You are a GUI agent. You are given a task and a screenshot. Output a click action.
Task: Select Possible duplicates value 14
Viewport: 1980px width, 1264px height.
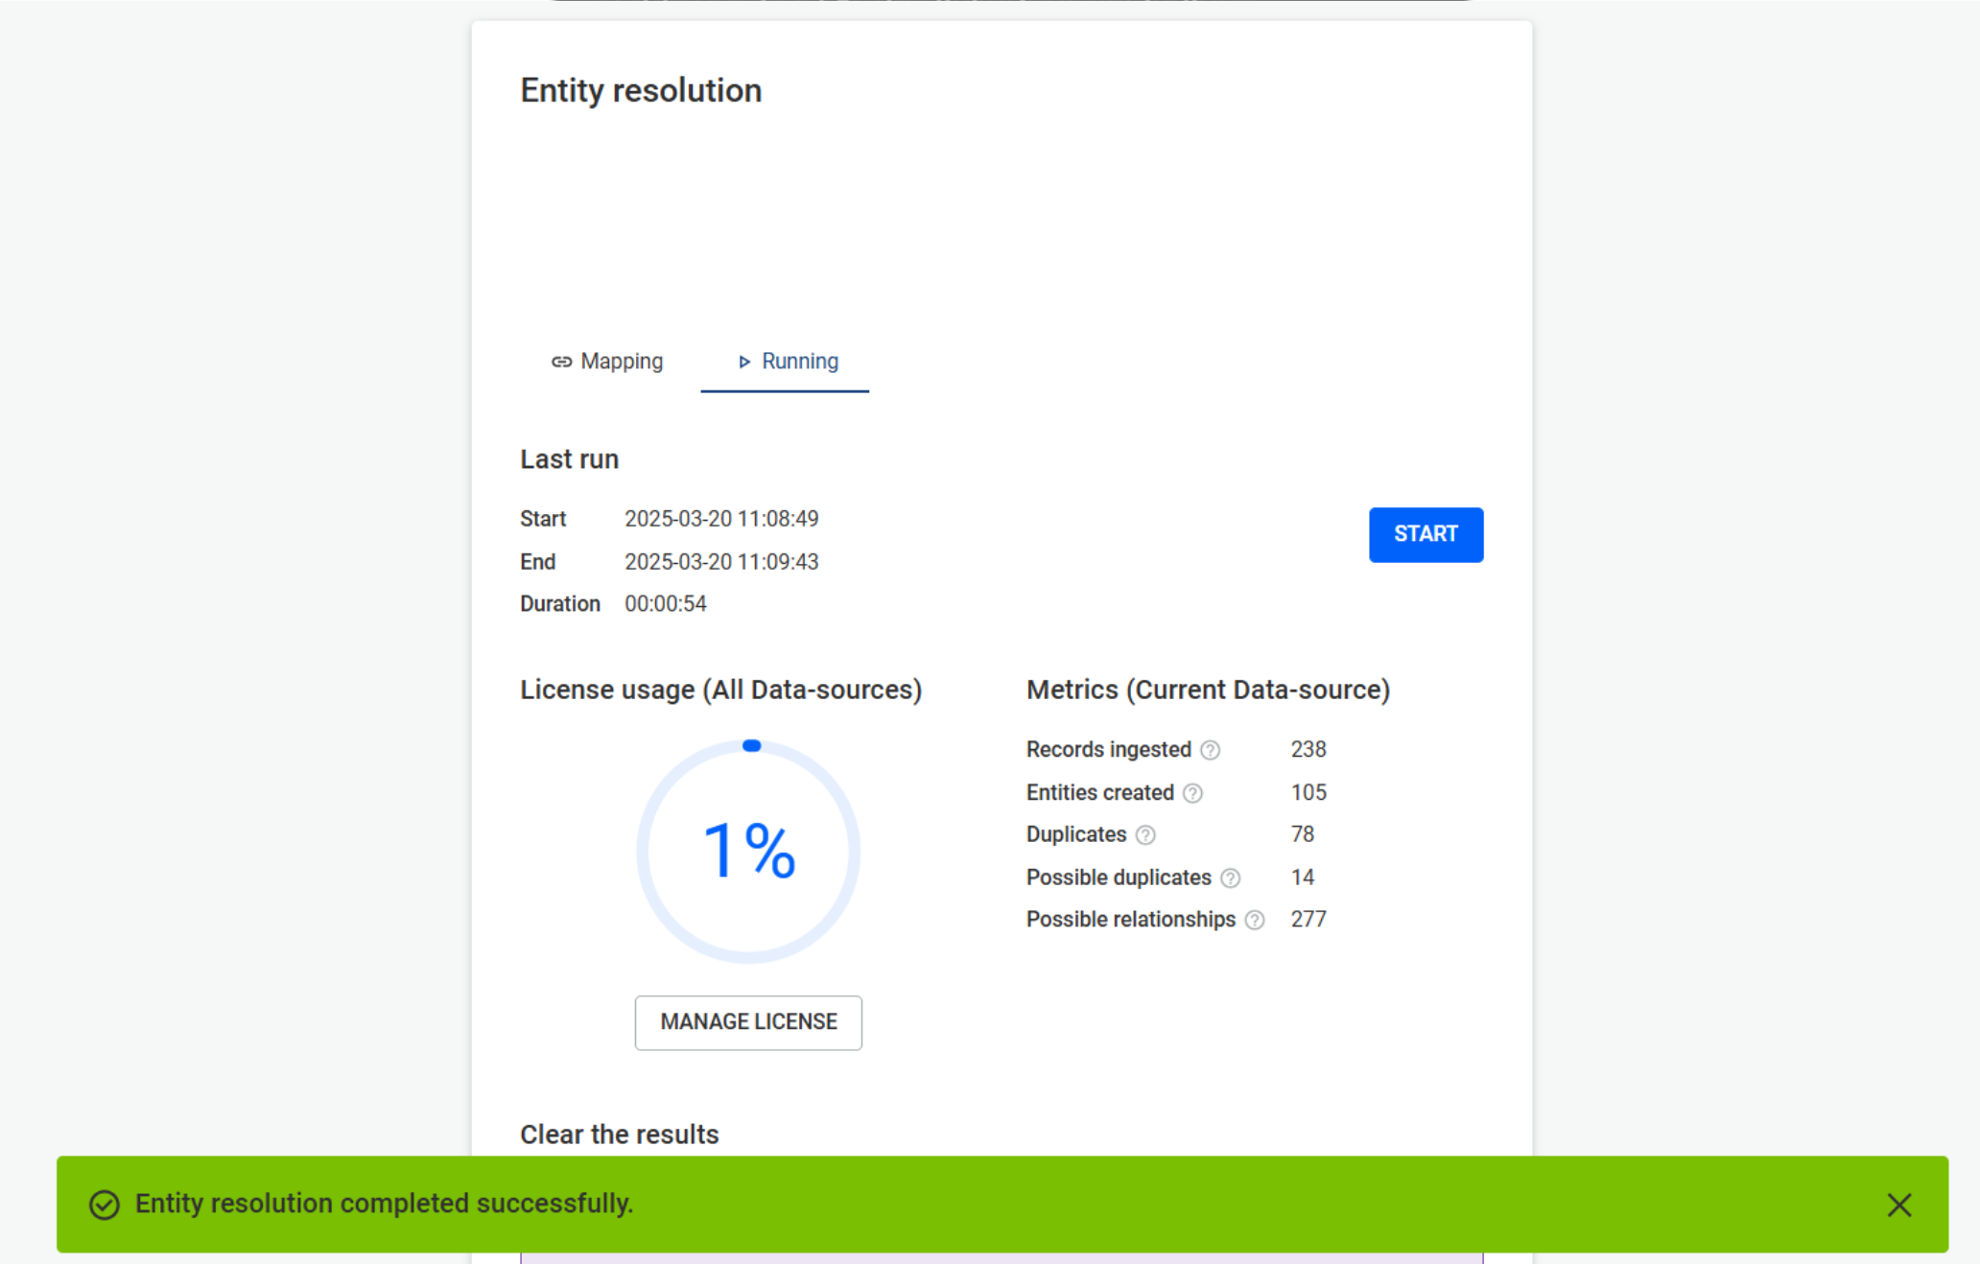pyautogui.click(x=1303, y=878)
